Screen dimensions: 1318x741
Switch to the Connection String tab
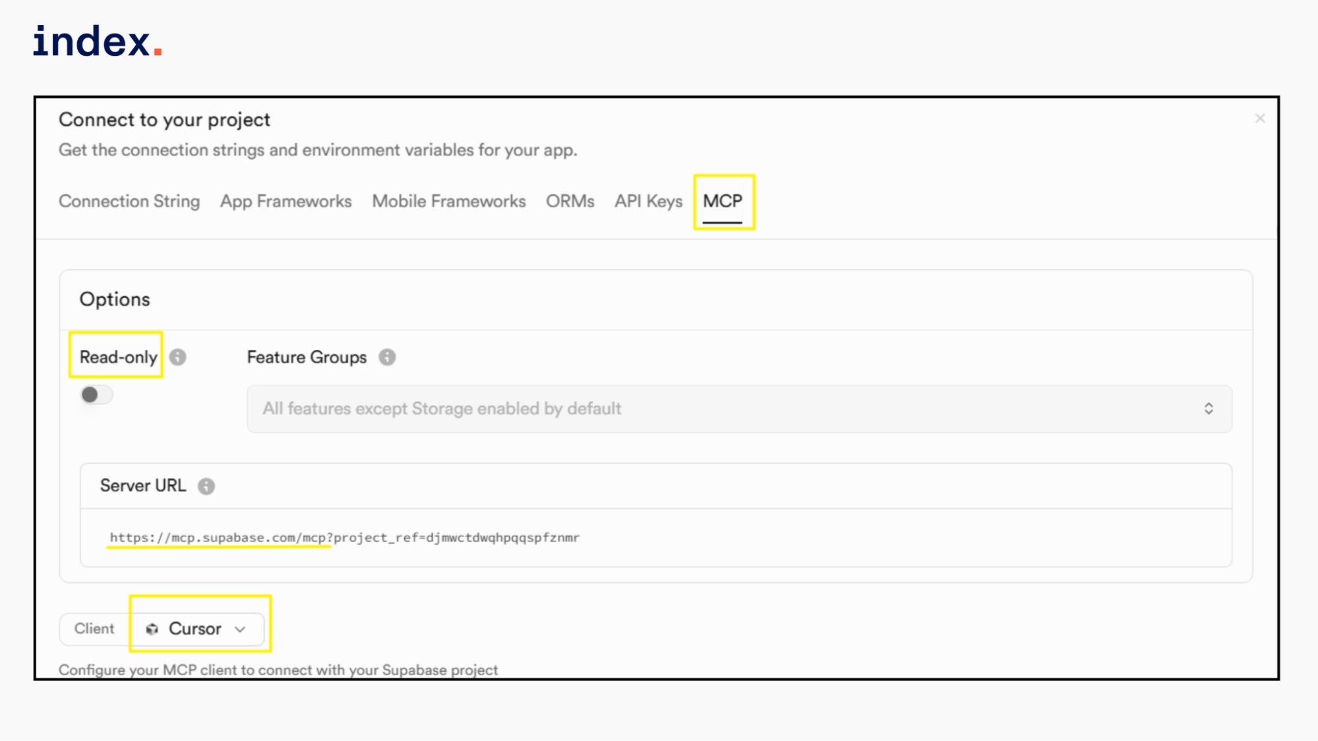point(129,202)
